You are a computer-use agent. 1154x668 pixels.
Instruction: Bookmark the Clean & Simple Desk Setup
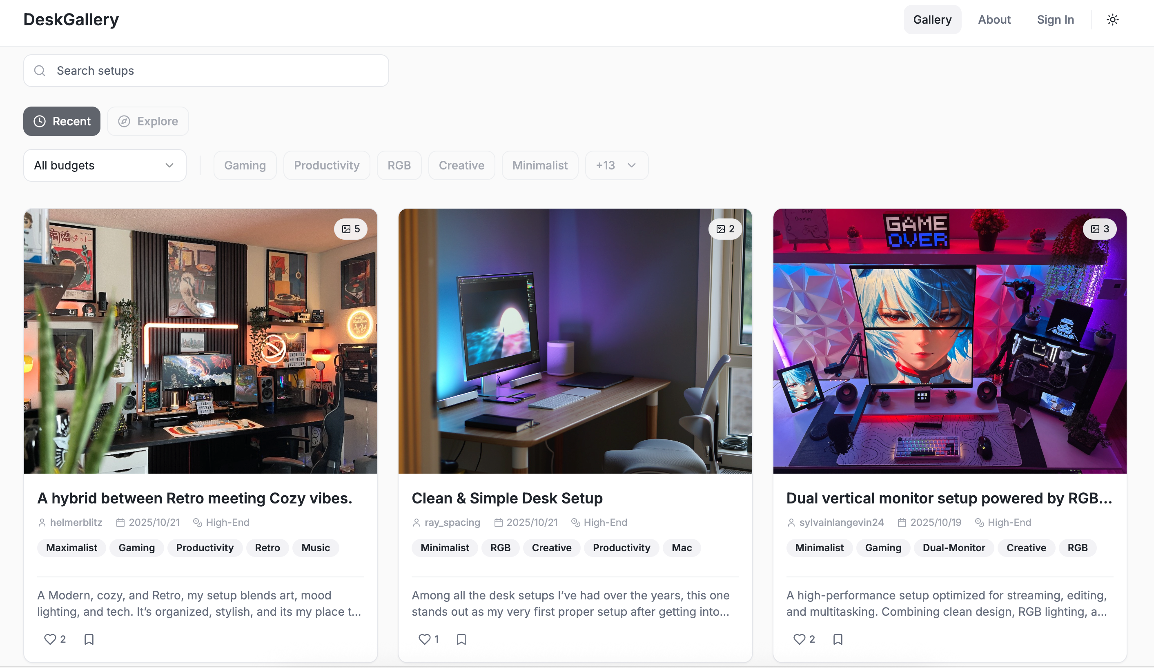[x=461, y=639]
